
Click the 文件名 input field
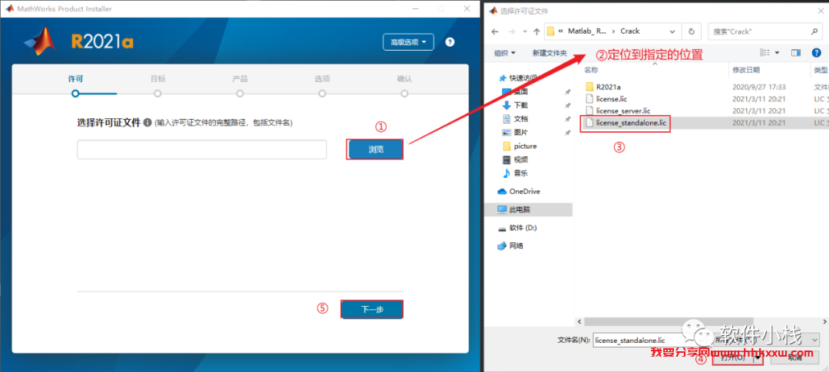650,340
